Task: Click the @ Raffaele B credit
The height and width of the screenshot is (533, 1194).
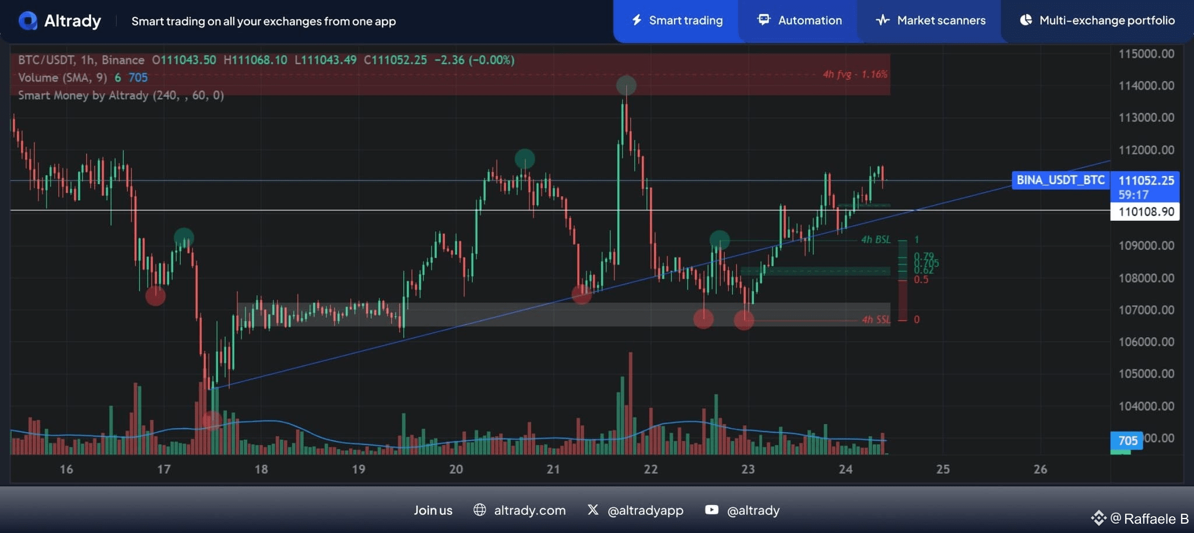Action: click(1150, 518)
